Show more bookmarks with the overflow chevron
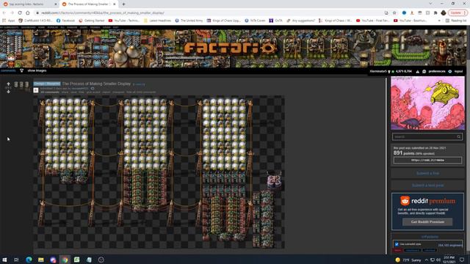The height and width of the screenshot is (264, 470). click(x=439, y=21)
